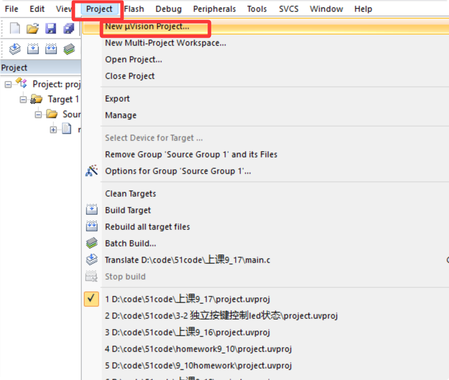This screenshot has width=449, height=380.
Task: Click the Build Target menu icon
Action: pos(91,210)
